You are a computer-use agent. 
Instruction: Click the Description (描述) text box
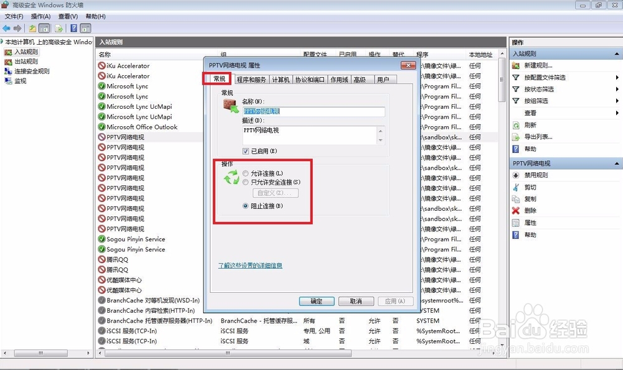coord(310,135)
